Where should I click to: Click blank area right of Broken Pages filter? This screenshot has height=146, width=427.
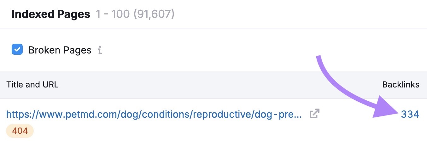(205, 50)
